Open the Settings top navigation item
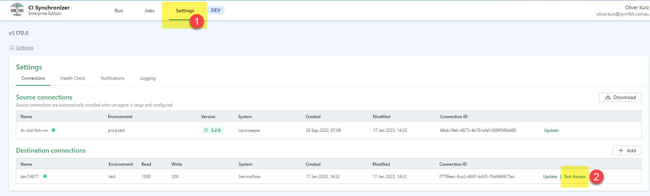Image resolution: width=650 pixels, height=196 pixels. pos(185,11)
